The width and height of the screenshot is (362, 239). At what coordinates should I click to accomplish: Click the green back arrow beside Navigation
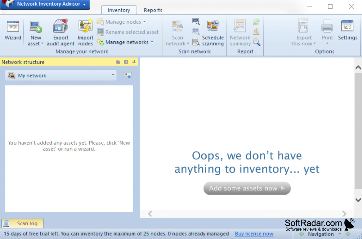[x=302, y=234]
